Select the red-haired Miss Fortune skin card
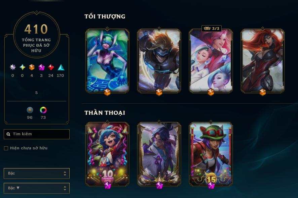 (x=263, y=61)
